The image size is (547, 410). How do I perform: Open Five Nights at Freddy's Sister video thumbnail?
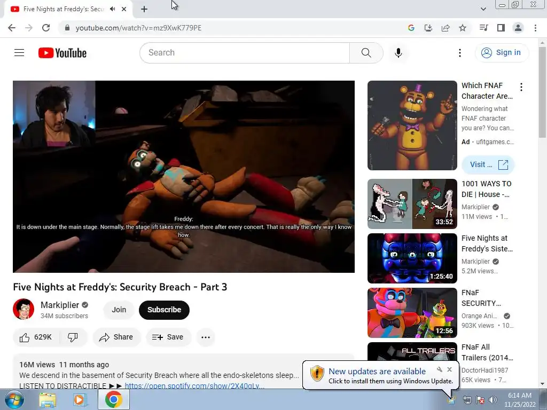[412, 258]
